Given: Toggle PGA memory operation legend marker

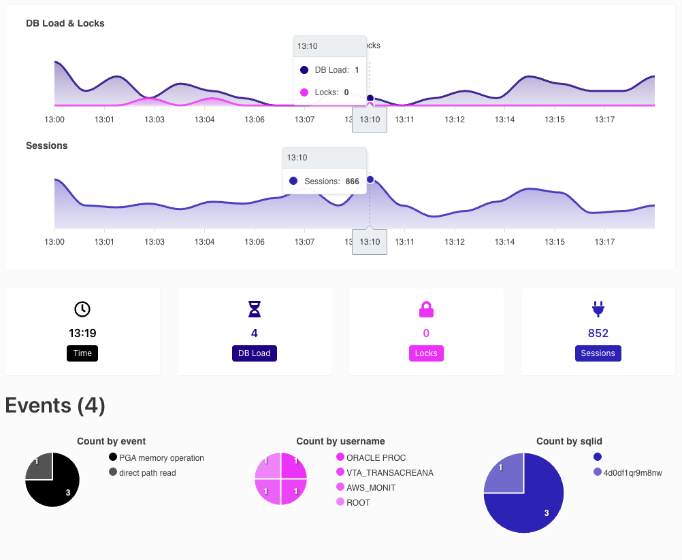Looking at the screenshot, I should point(113,457).
